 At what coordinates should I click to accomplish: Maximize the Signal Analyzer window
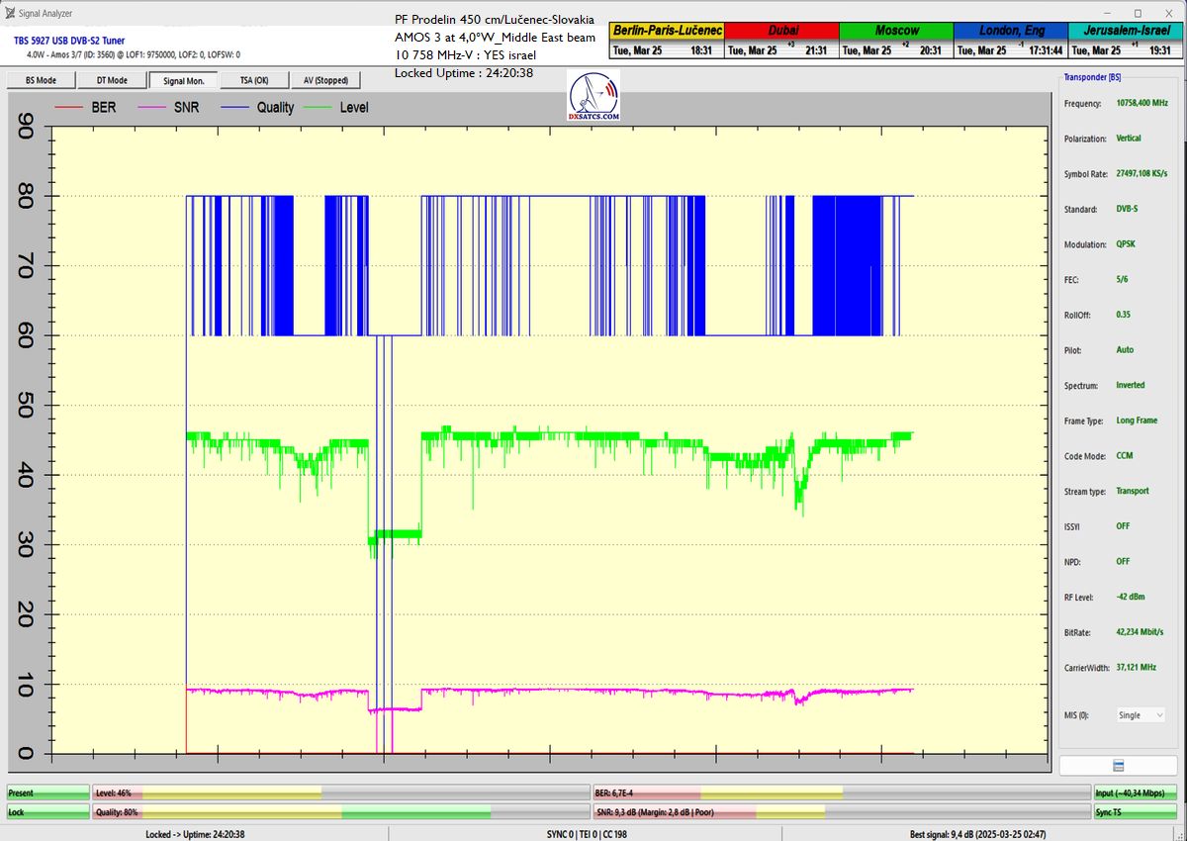click(x=1138, y=14)
